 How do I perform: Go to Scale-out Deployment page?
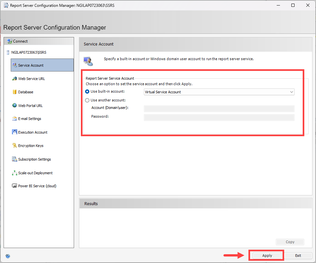click(x=35, y=173)
